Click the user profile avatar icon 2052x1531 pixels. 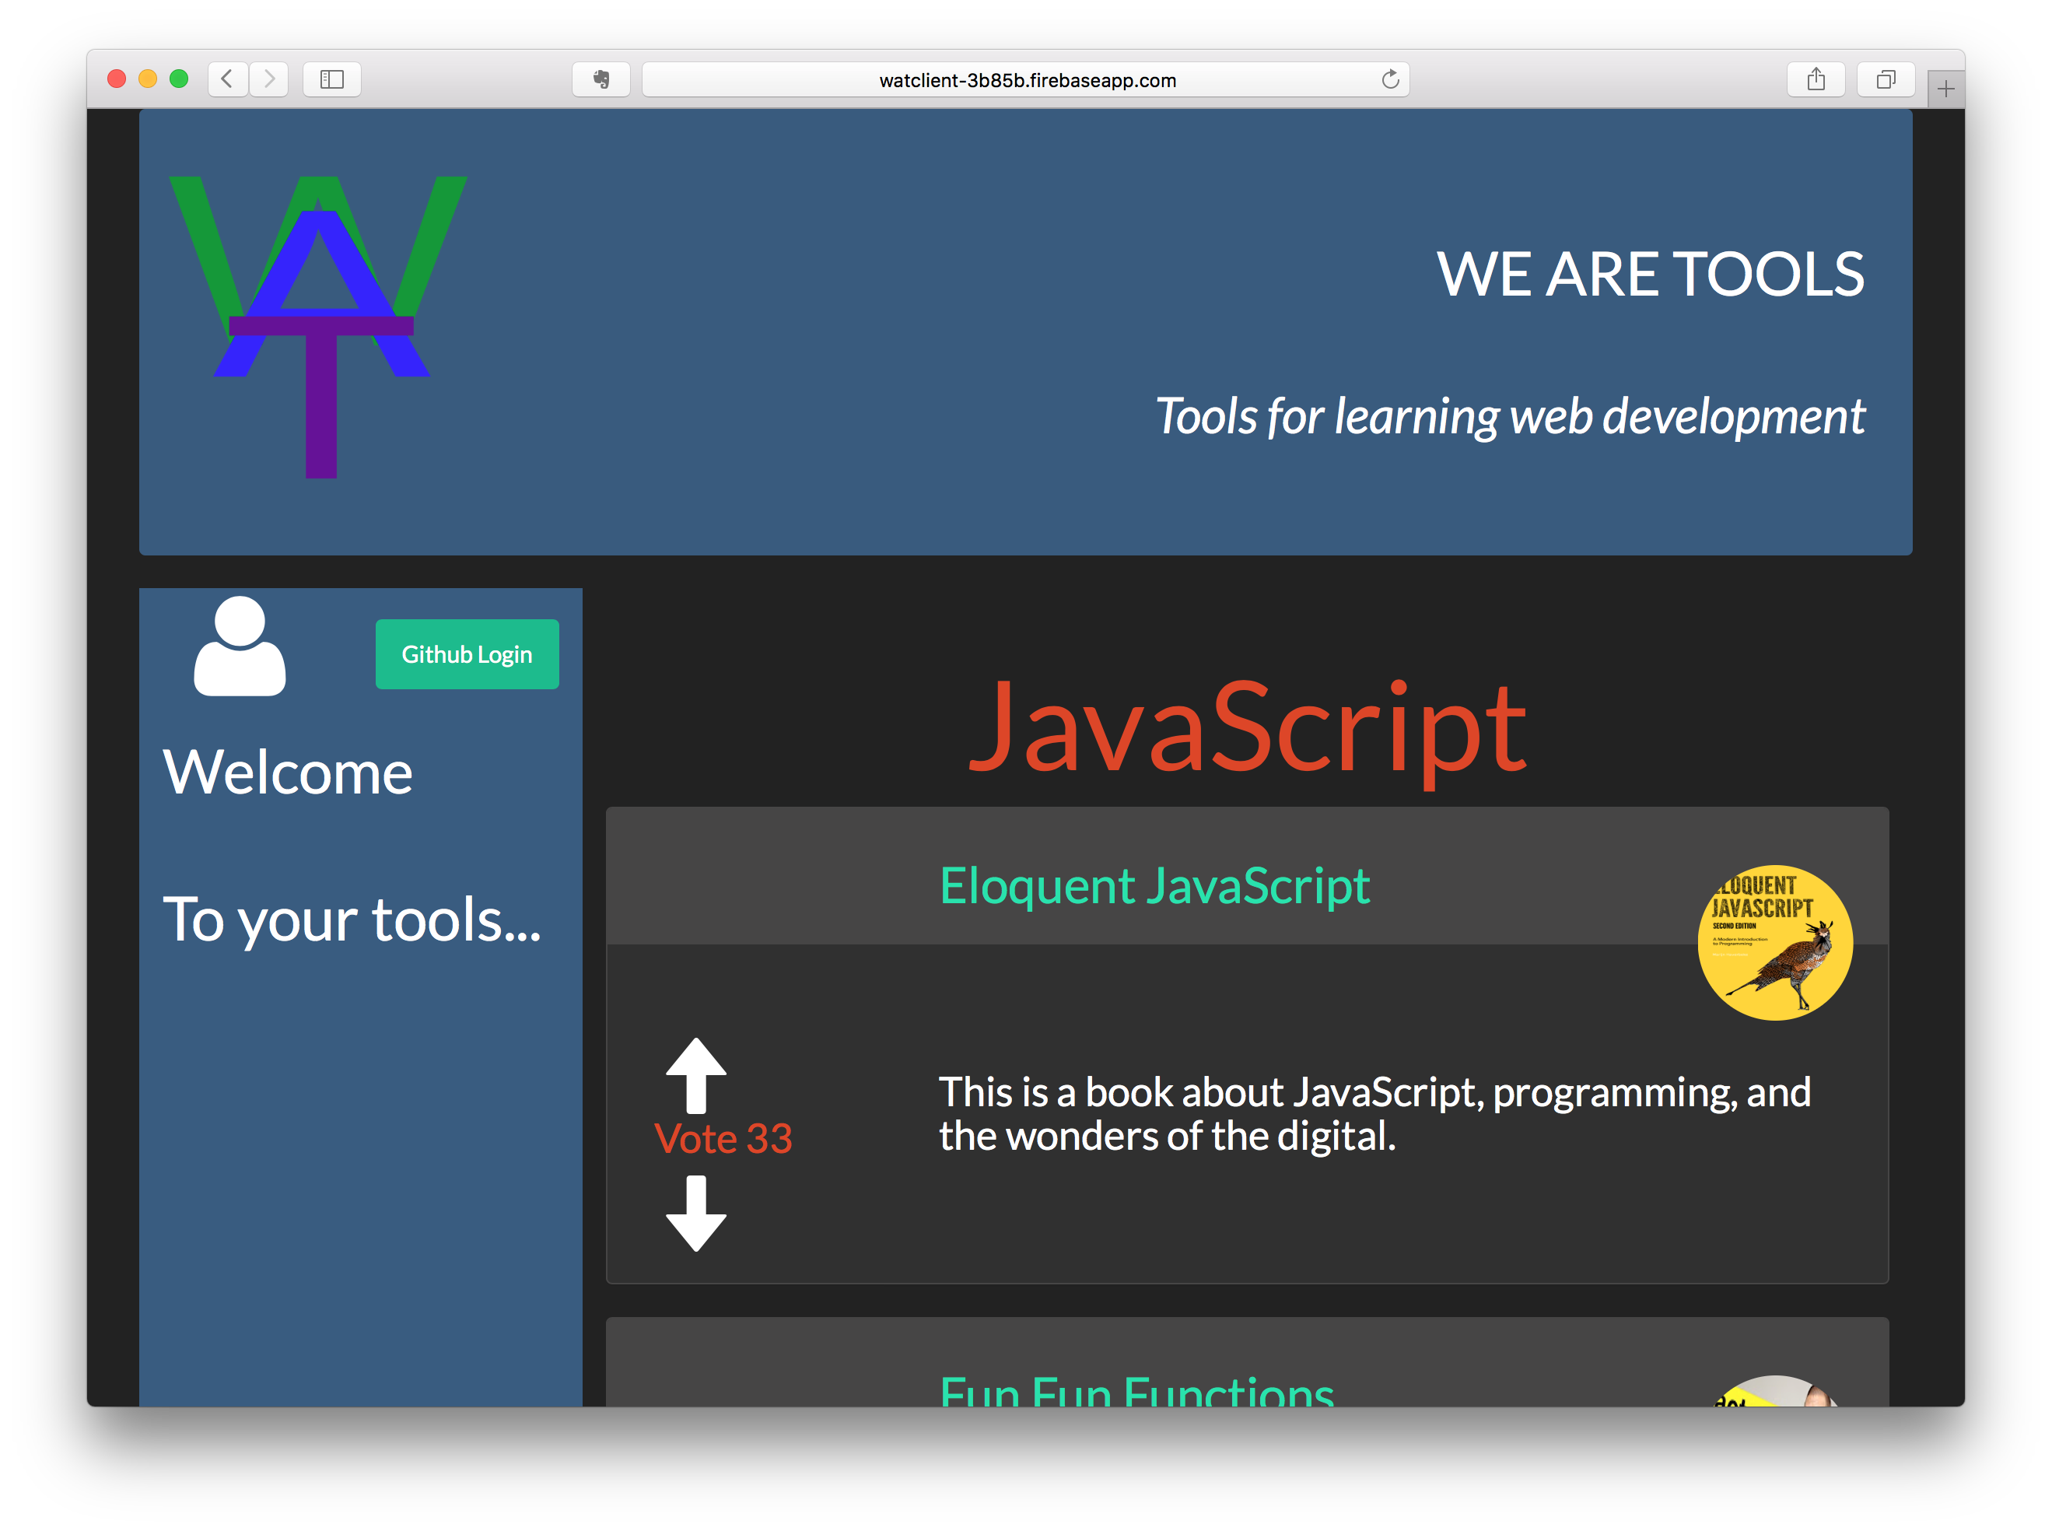click(x=239, y=646)
